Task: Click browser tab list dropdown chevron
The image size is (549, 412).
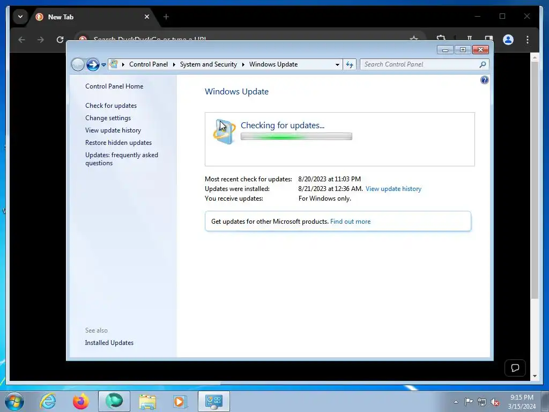Action: (x=20, y=17)
